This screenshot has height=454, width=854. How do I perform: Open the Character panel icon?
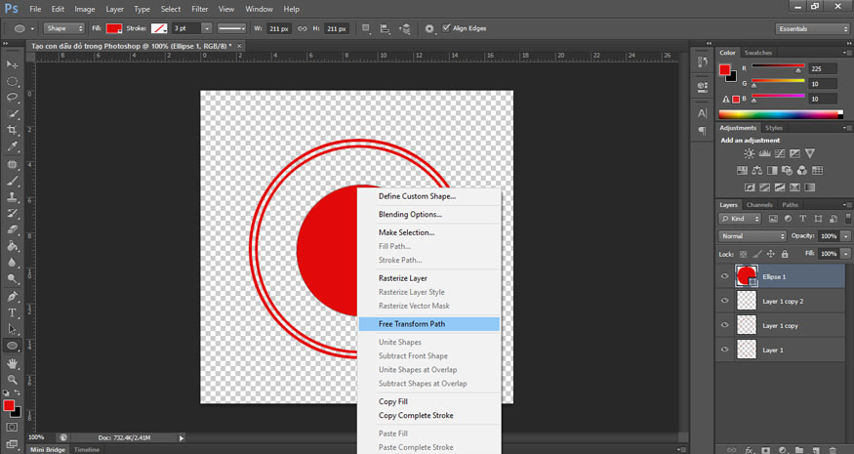tap(703, 113)
